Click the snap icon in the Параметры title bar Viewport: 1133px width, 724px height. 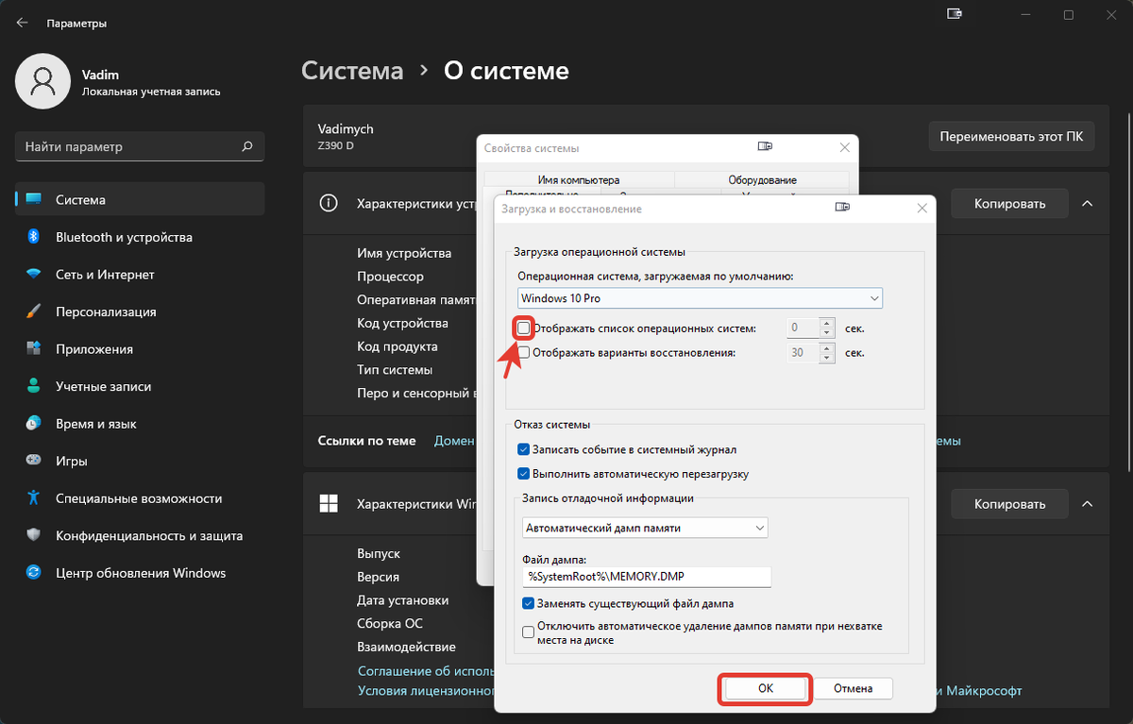(955, 14)
